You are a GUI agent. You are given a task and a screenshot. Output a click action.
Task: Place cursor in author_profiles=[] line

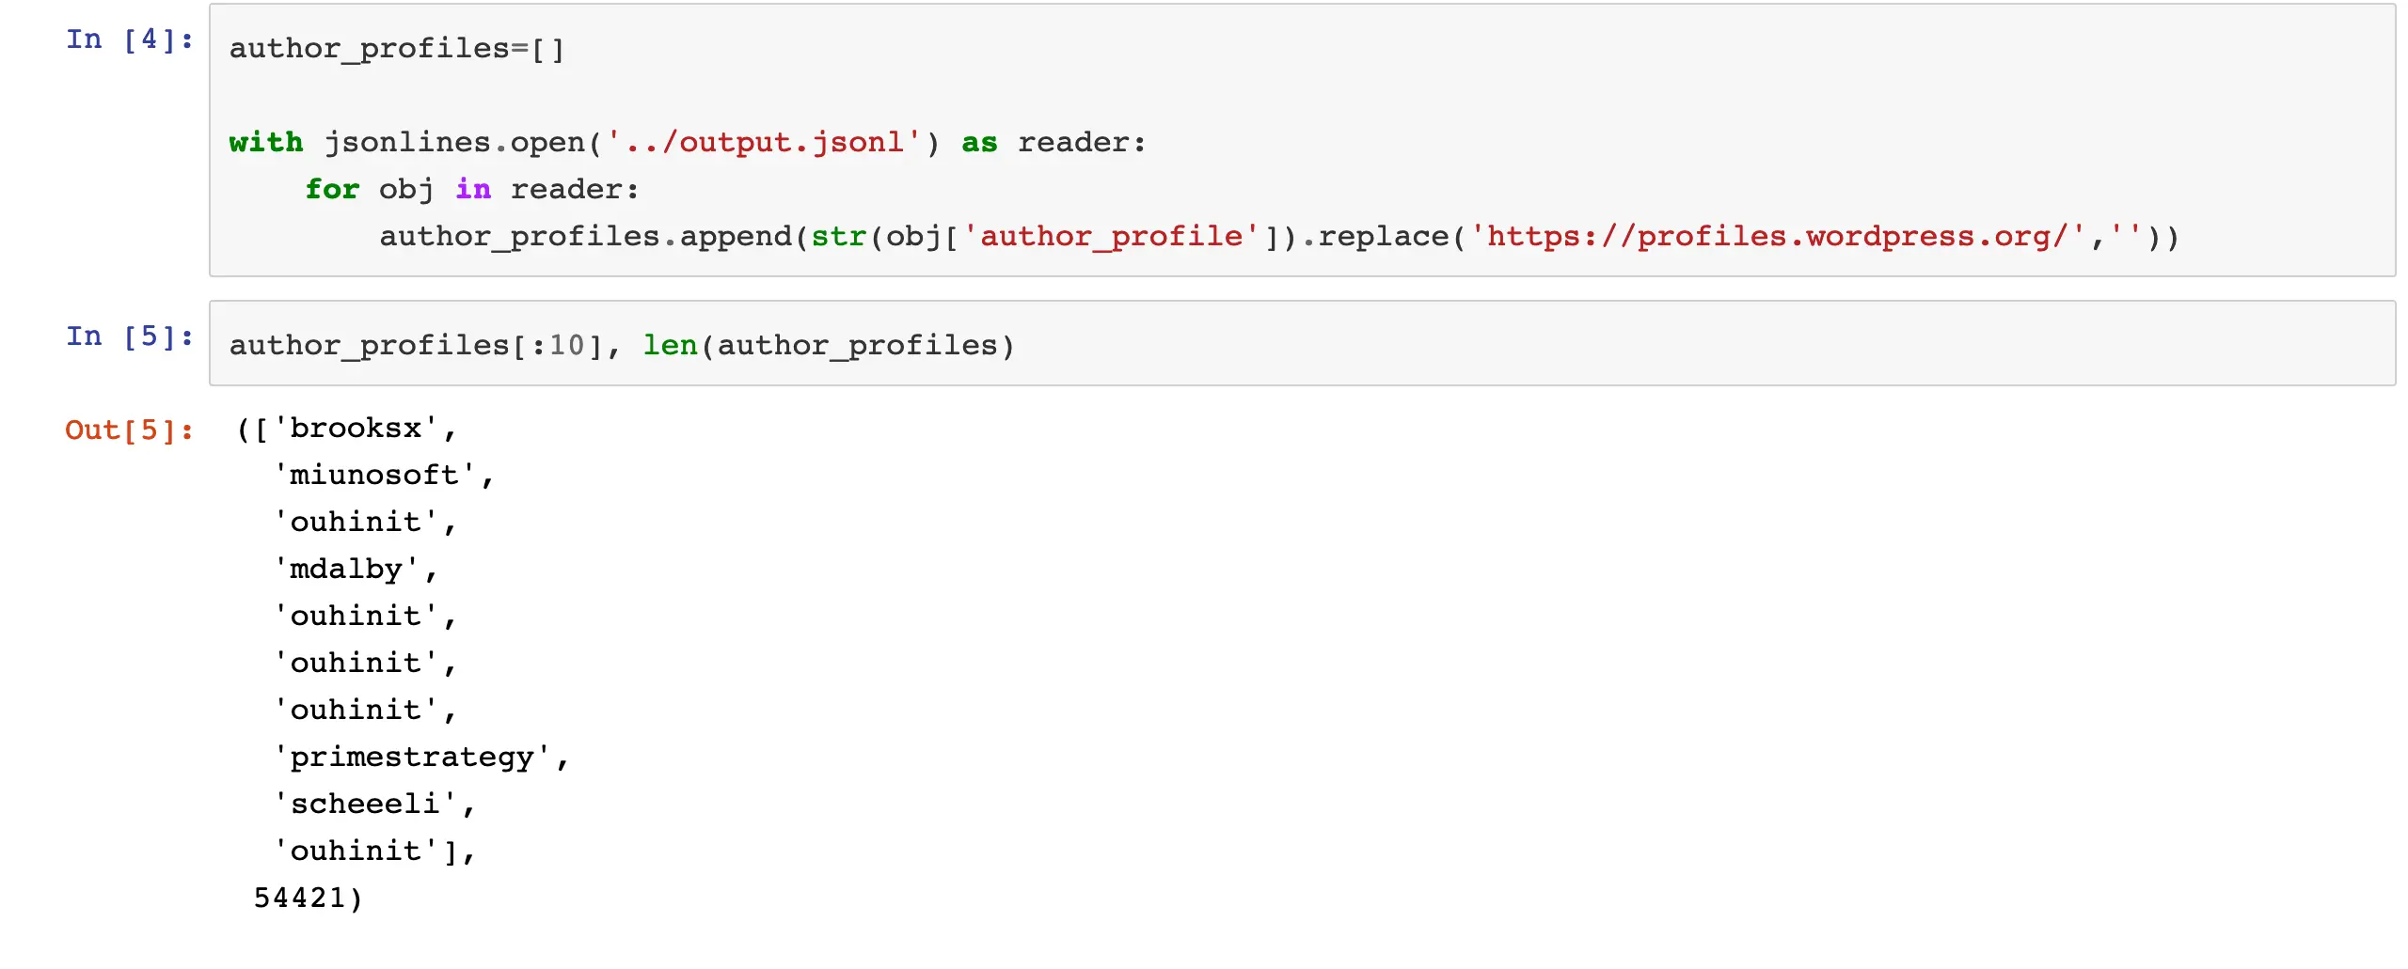[x=396, y=49]
